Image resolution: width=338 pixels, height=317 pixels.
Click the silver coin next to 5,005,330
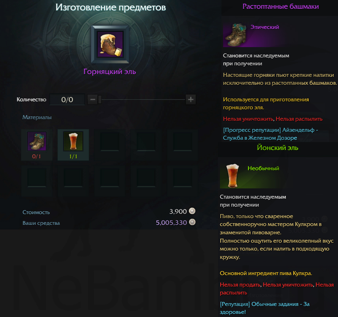pos(192,222)
